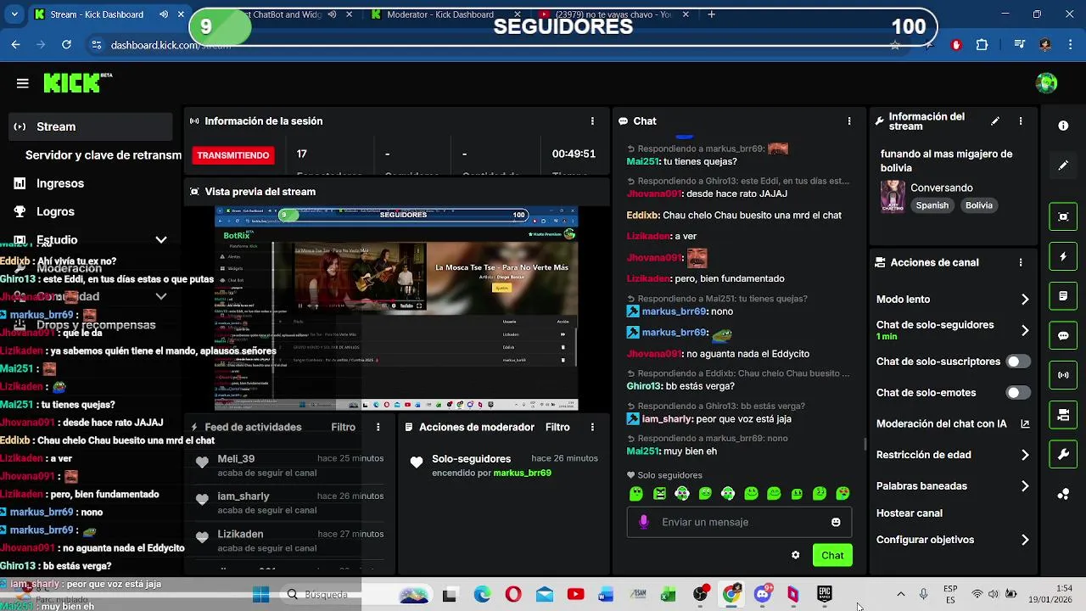Expand the Comunidad sidebar section chevron
Screen dimensions: 1086x611
tap(160, 296)
